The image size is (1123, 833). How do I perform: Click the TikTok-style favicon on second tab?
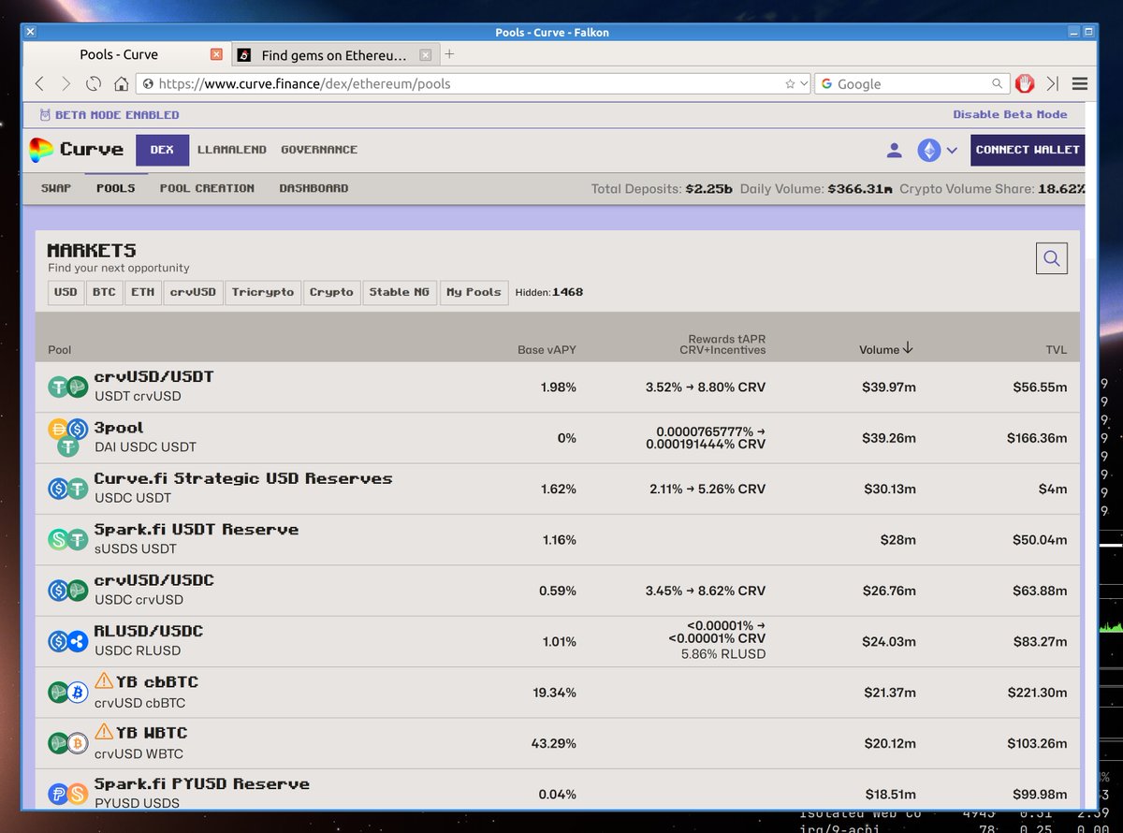coord(244,55)
